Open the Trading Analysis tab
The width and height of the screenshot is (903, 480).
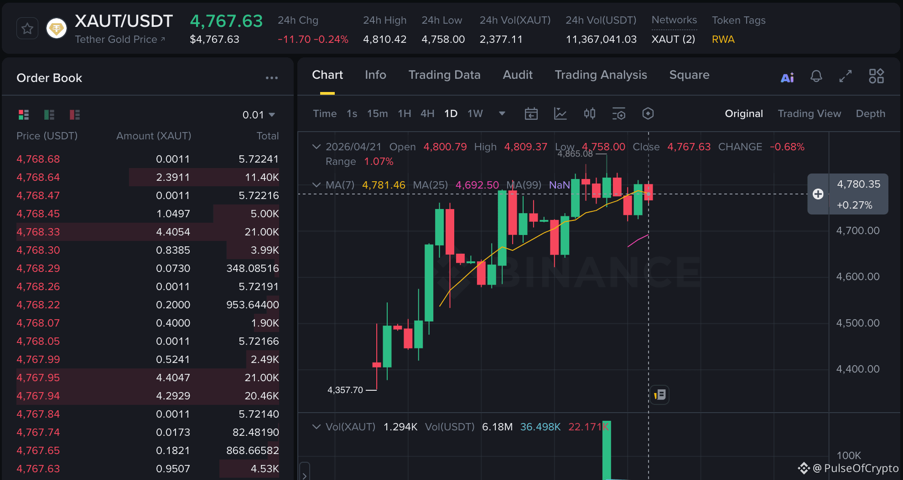tap(601, 75)
